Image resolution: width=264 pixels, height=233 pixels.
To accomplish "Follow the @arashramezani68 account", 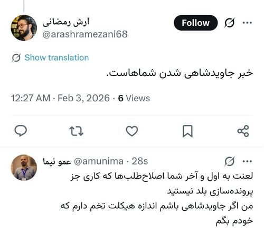I will click(x=195, y=23).
